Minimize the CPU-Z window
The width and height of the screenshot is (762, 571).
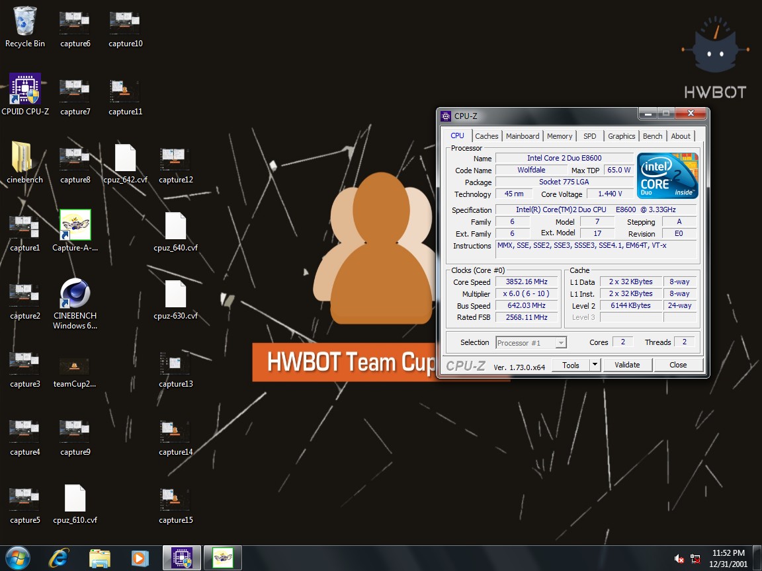pyautogui.click(x=648, y=114)
